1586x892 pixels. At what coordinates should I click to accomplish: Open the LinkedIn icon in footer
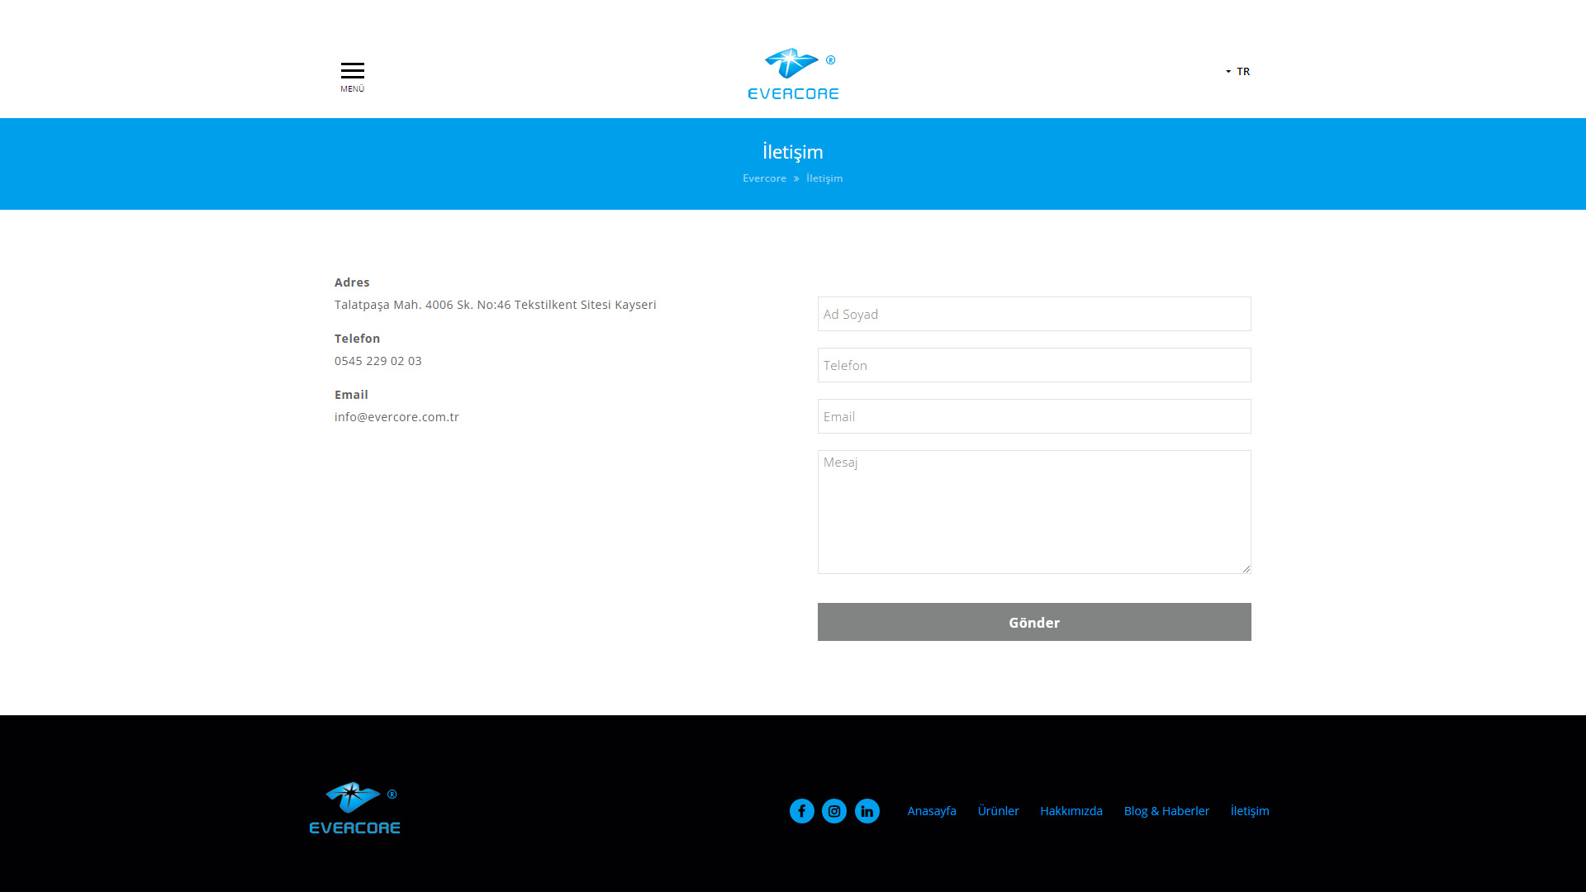867,811
